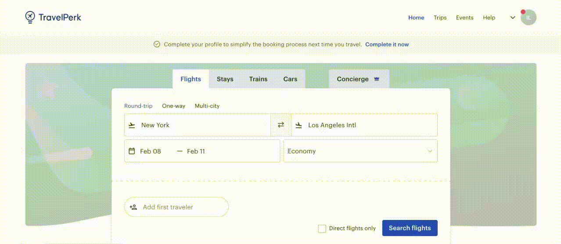The width and height of the screenshot is (561, 244).
Task: Open the user avatar profile icon
Action: click(529, 17)
